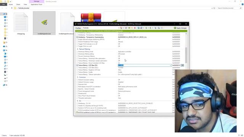The width and height of the screenshot is (244, 137).
Task: Open Explorer help question mark icon
Action: tap(242, 4)
